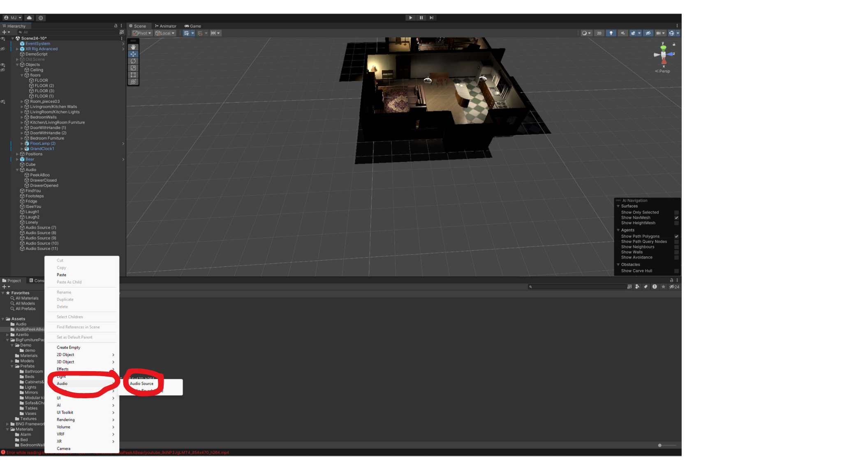The image size is (842, 473).
Task: Click Create Empty in the context menu
Action: [x=69, y=347]
